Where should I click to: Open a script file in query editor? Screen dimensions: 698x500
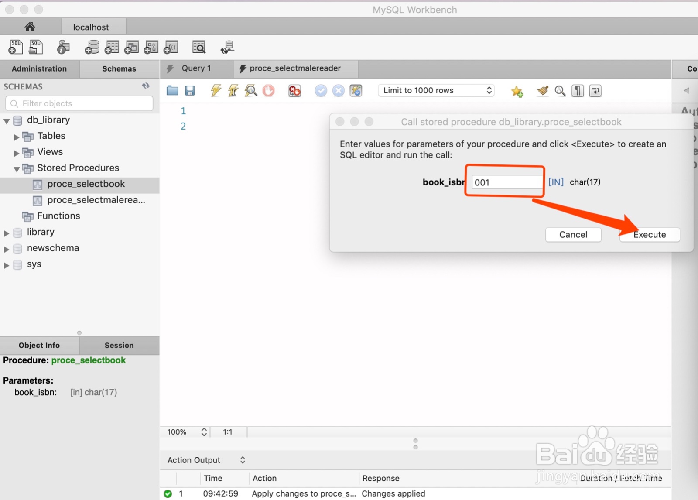tap(172, 90)
